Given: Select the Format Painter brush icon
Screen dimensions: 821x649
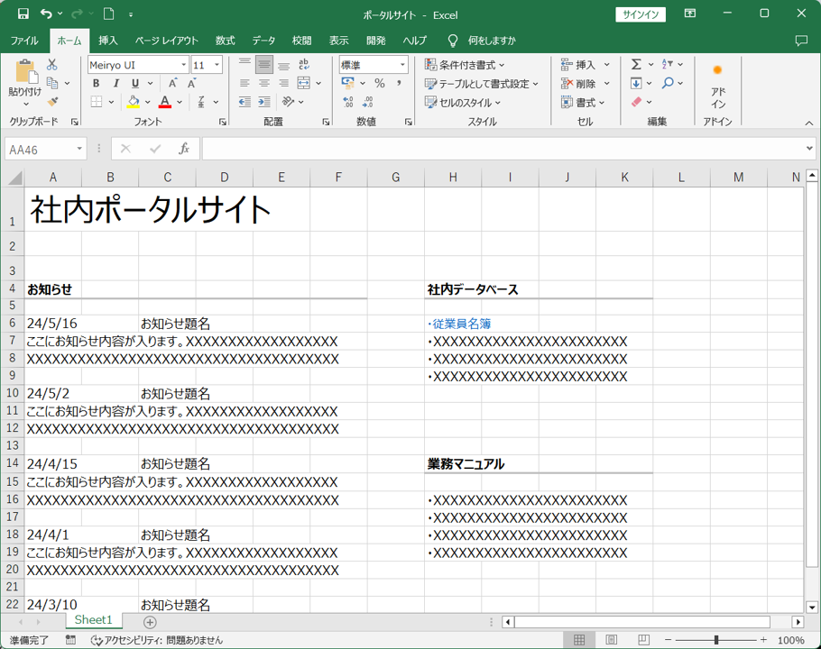Looking at the screenshot, I should pos(52,102).
